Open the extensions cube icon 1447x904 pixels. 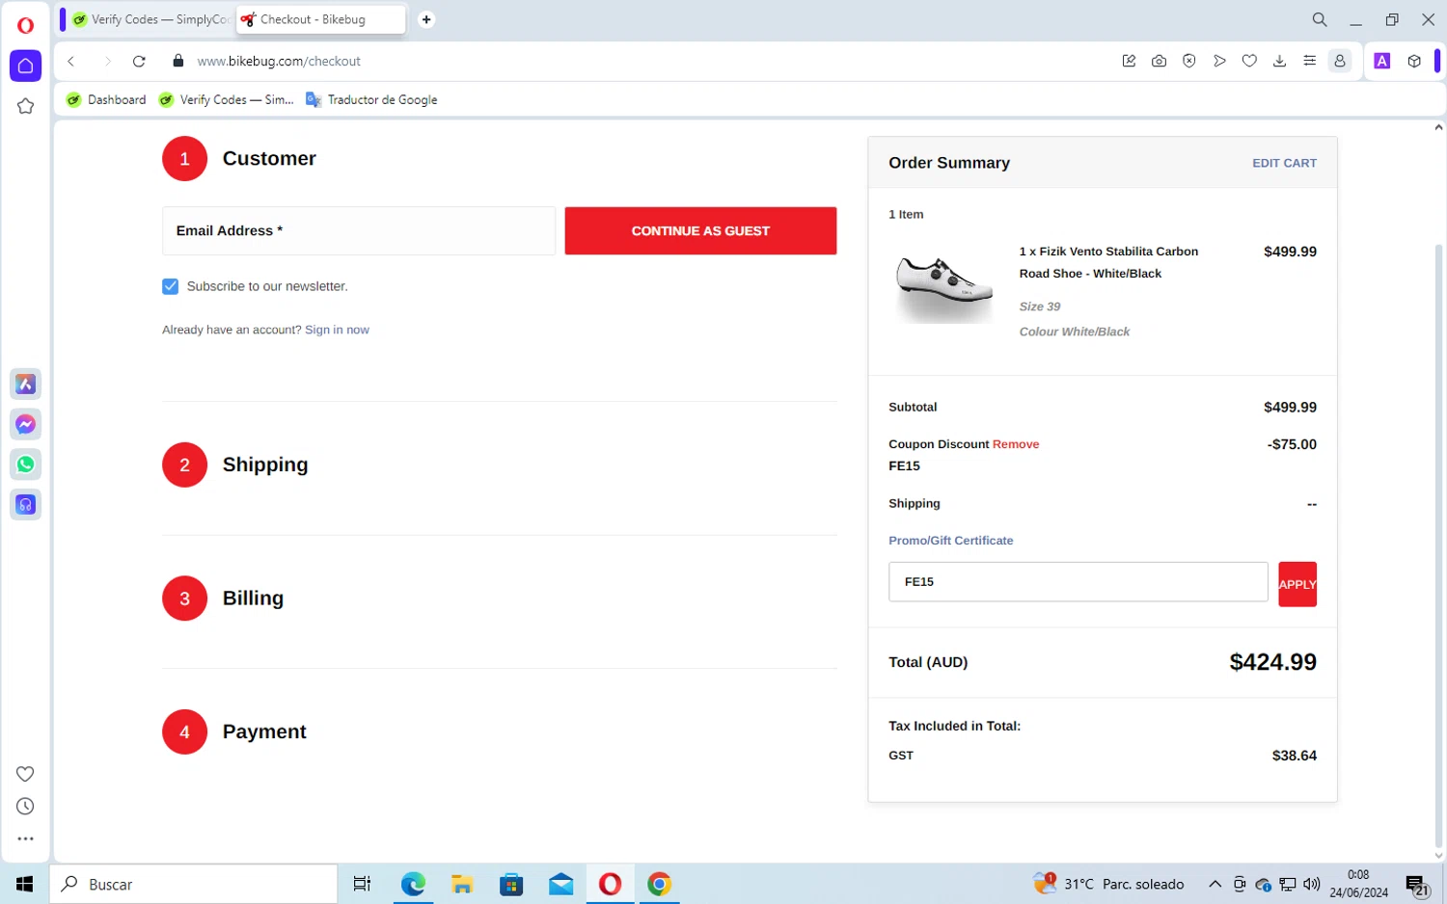(1414, 61)
